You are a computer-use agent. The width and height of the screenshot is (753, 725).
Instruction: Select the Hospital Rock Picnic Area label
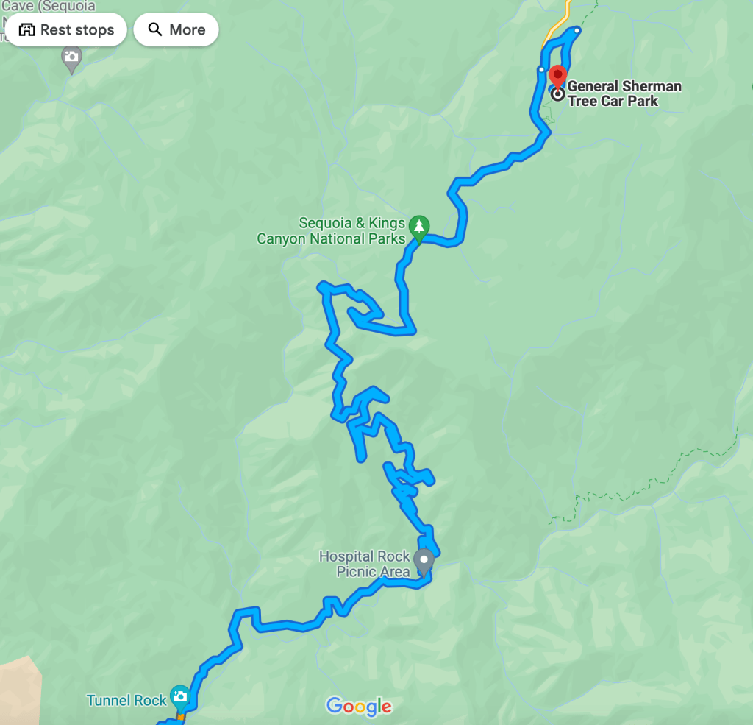coord(365,564)
